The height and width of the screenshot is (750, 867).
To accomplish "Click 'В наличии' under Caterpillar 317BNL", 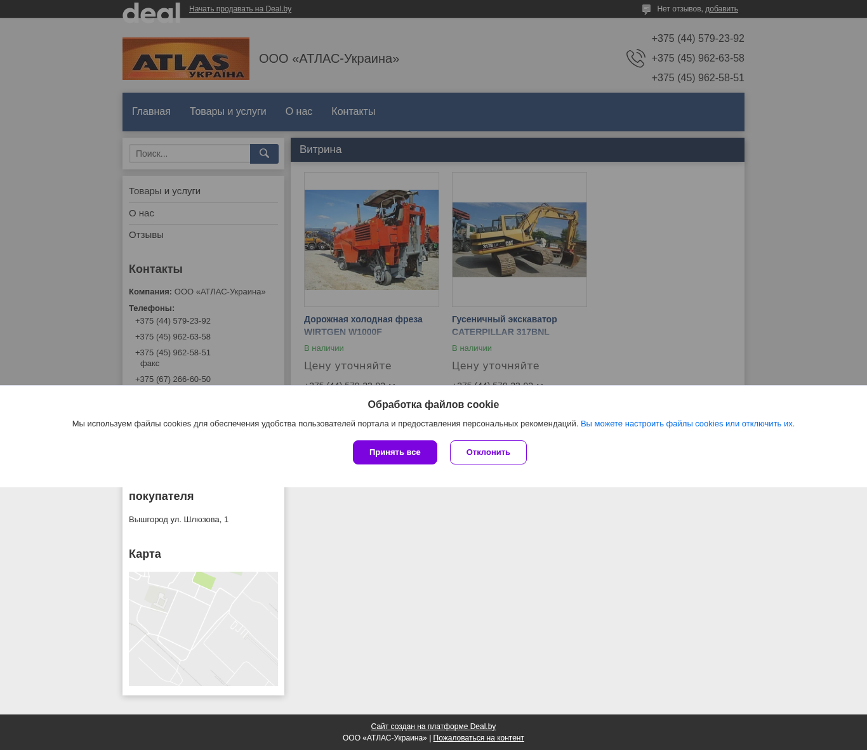I will point(472,348).
